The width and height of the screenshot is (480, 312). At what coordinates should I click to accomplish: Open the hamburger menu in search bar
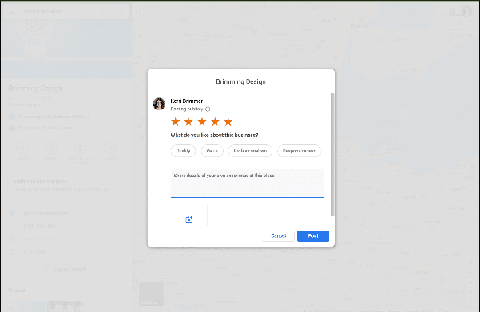12,11
